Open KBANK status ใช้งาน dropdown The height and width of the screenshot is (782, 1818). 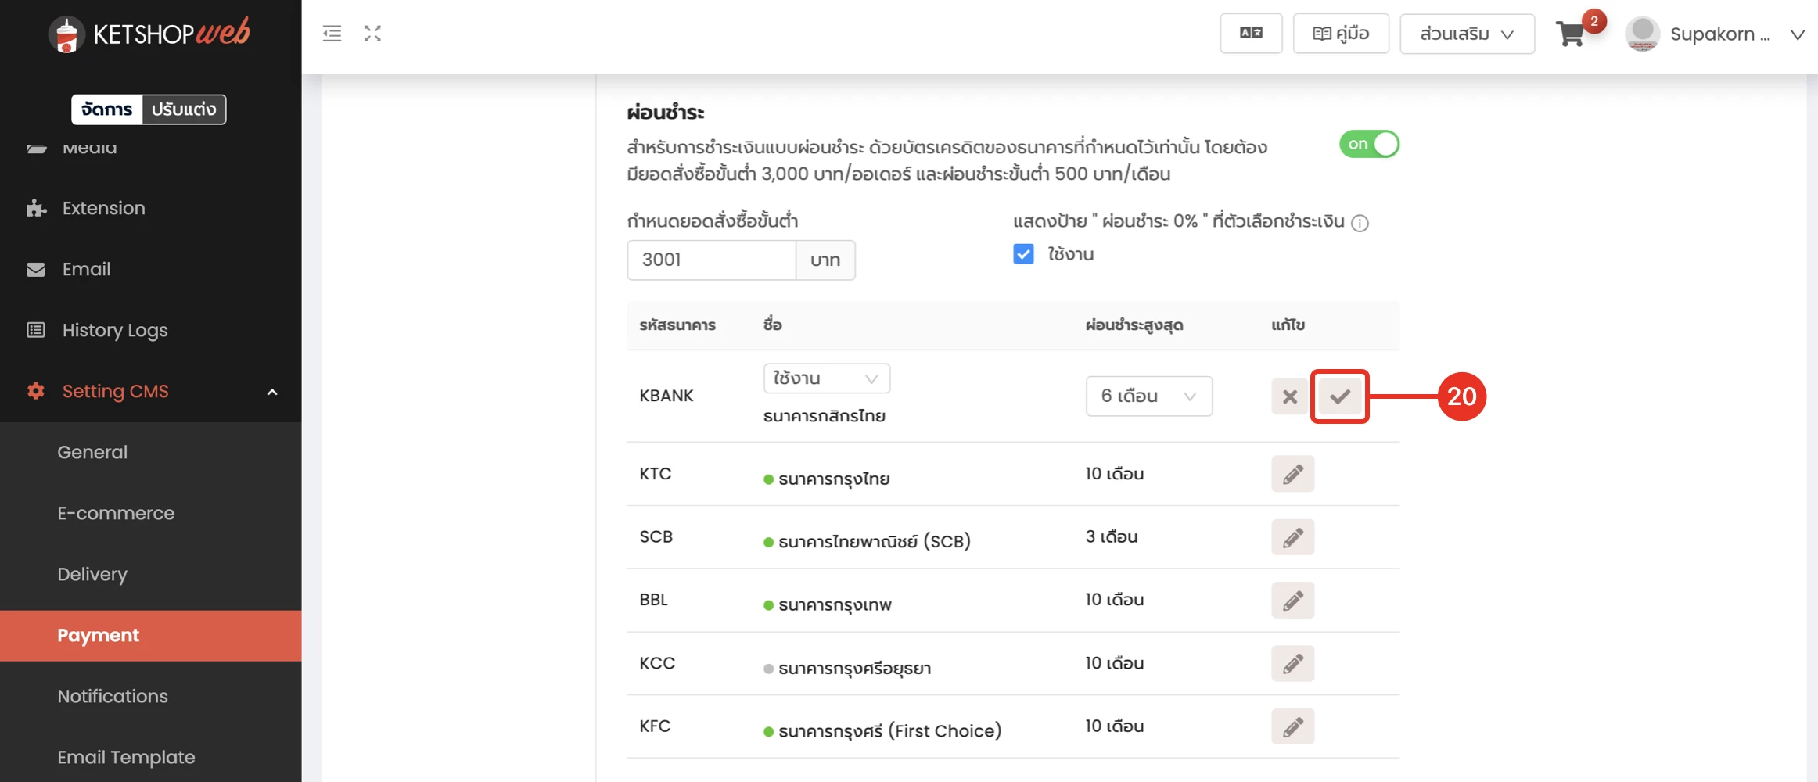(826, 378)
